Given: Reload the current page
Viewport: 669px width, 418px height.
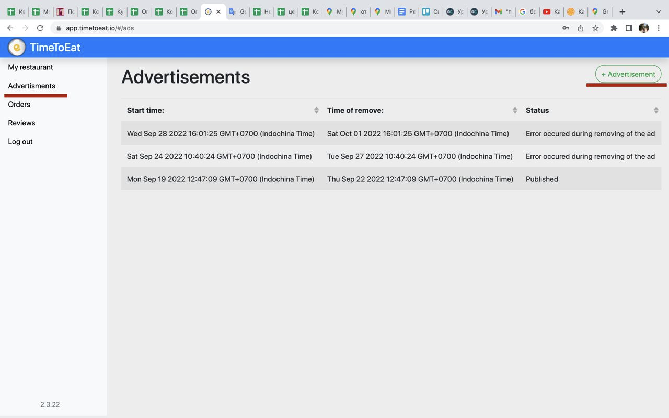Looking at the screenshot, I should (40, 28).
